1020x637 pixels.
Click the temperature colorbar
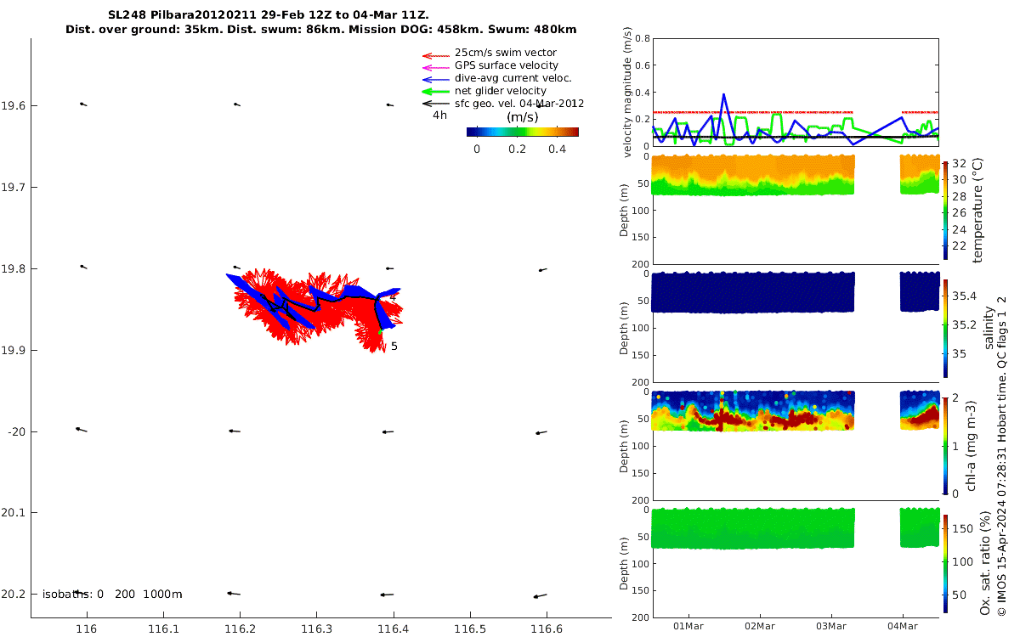click(946, 209)
